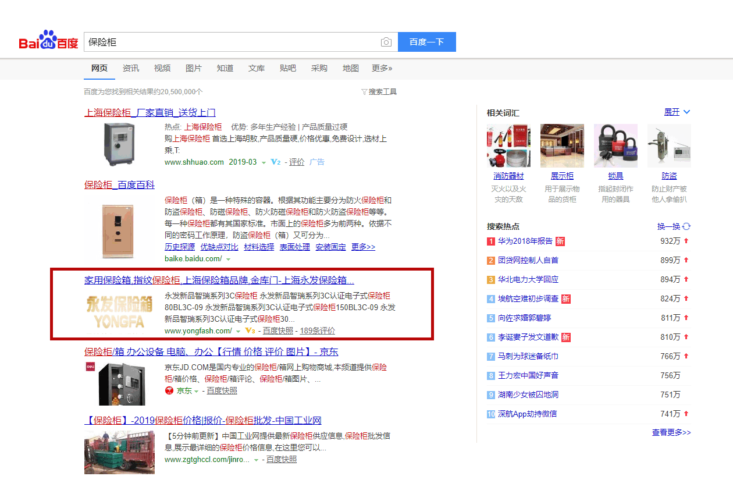
Task: Open 百度快照 for the yongfash.com result
Action: (278, 331)
